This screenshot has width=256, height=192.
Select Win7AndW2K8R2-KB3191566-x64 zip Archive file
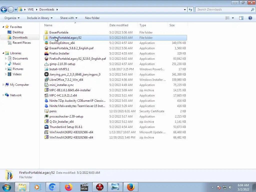point(115,137)
